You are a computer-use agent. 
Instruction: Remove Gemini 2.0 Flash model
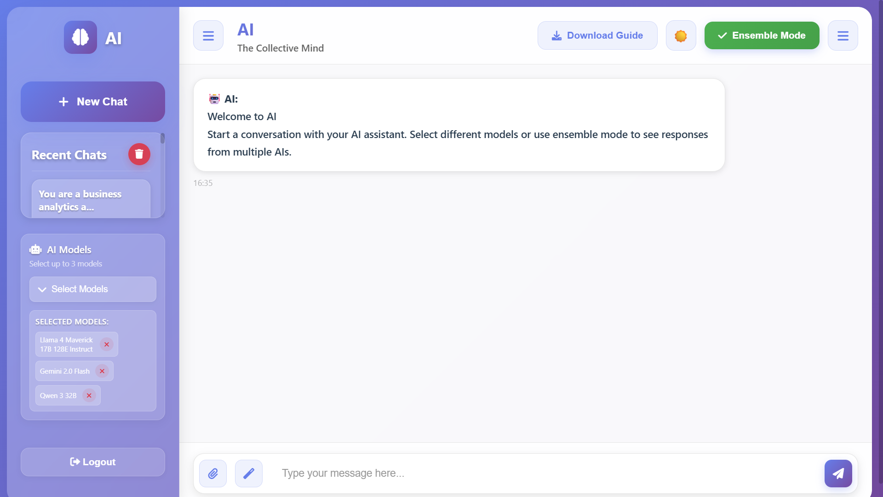102,371
